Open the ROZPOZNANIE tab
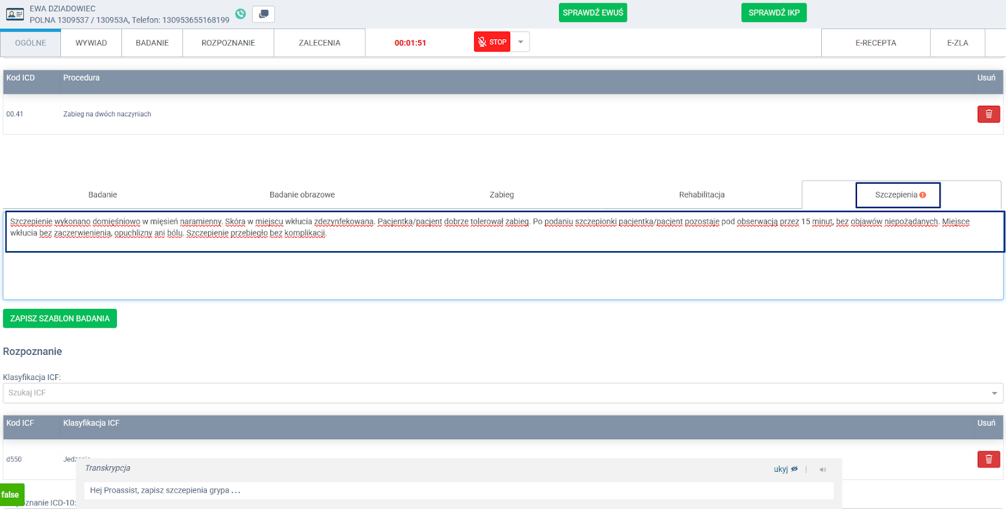 coord(228,43)
